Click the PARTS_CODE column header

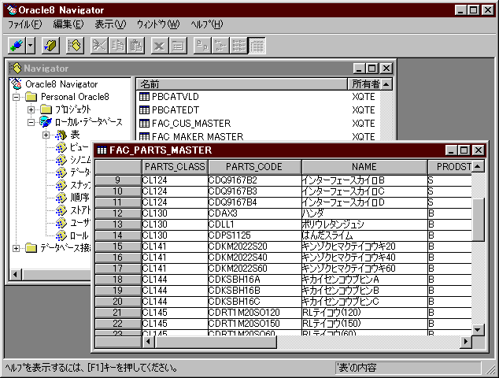(x=254, y=167)
